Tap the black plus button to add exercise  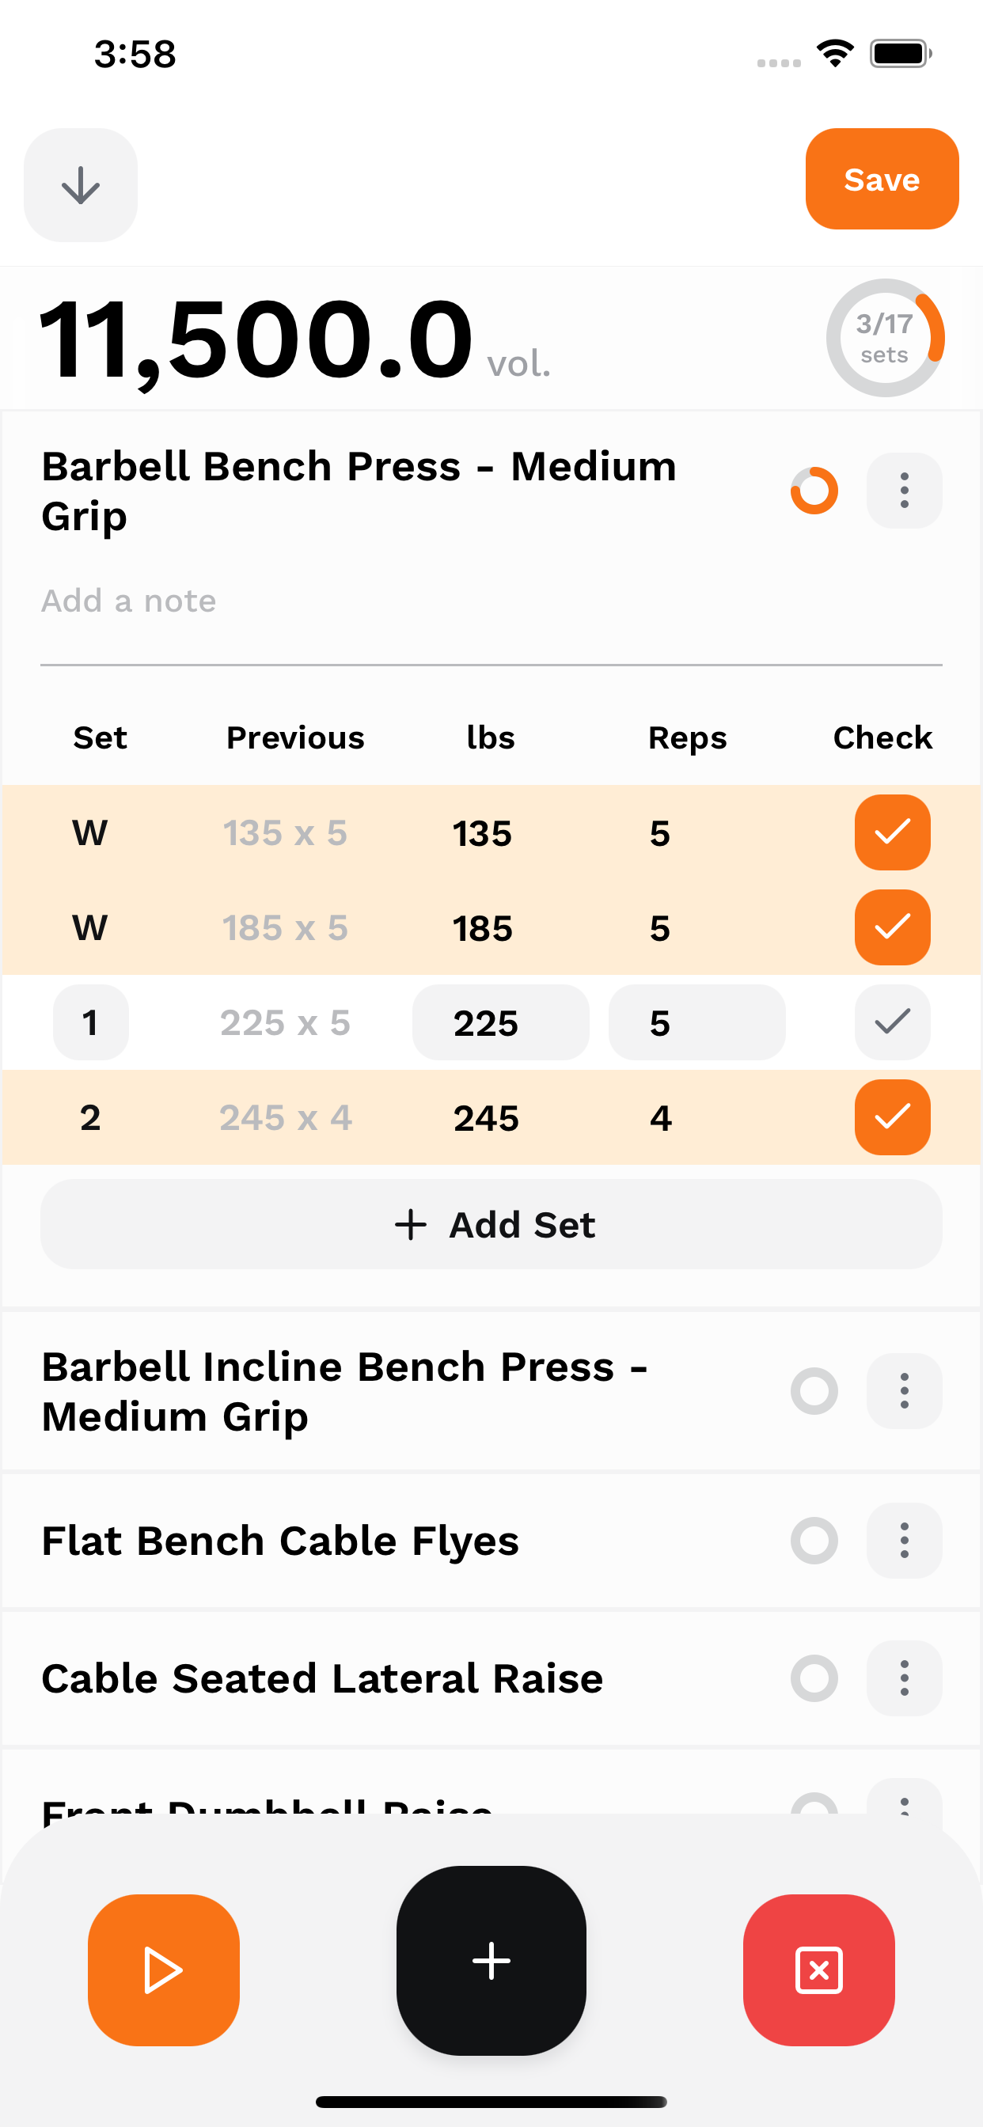491,1959
